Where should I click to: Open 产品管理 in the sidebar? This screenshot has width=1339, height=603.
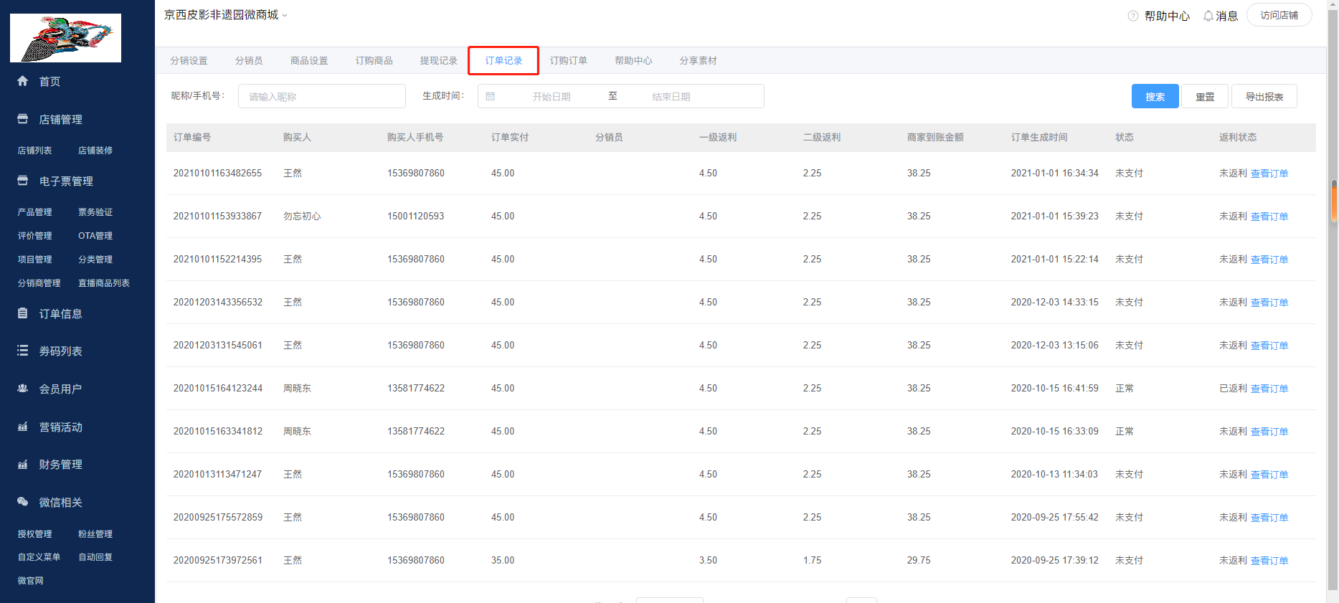[x=35, y=212]
